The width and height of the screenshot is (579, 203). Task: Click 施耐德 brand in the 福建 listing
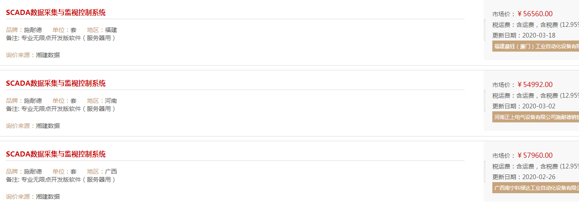pos(33,30)
